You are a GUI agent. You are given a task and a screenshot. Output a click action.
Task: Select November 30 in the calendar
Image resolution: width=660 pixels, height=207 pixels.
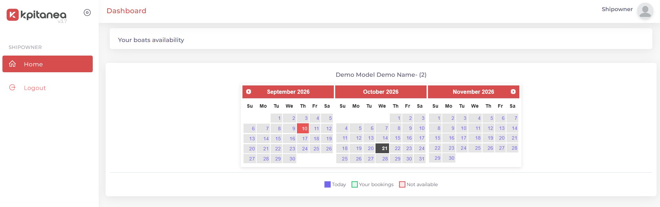(449, 158)
